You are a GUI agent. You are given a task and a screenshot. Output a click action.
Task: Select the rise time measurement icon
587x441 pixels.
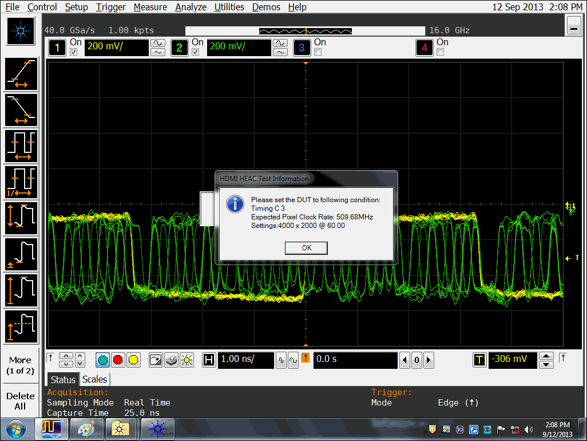[x=21, y=74]
